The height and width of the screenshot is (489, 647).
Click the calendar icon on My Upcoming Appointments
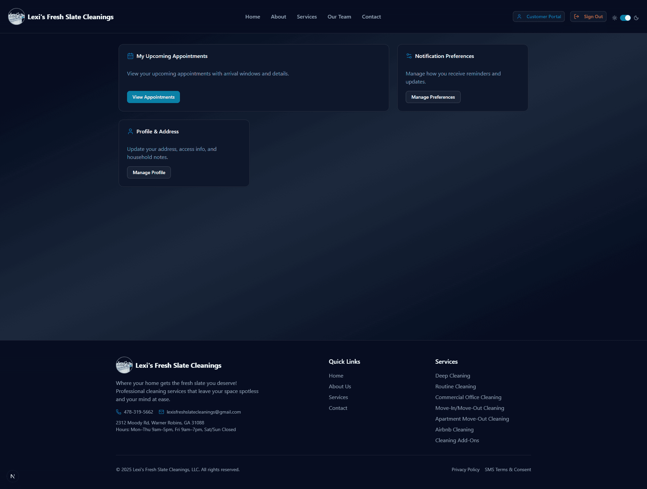[130, 56]
